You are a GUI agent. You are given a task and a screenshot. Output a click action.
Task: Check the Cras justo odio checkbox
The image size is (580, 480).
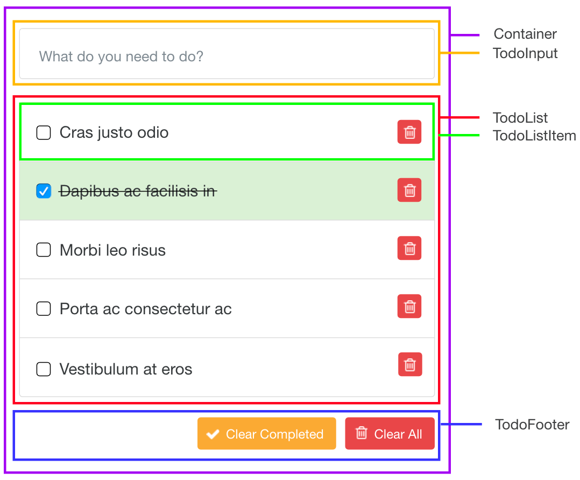click(x=44, y=132)
